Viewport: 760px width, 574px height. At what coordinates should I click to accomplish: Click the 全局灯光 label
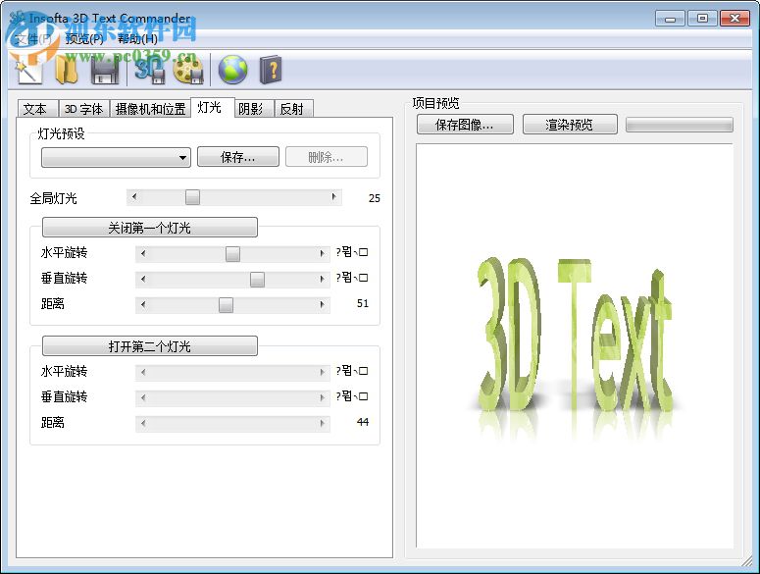coord(53,198)
